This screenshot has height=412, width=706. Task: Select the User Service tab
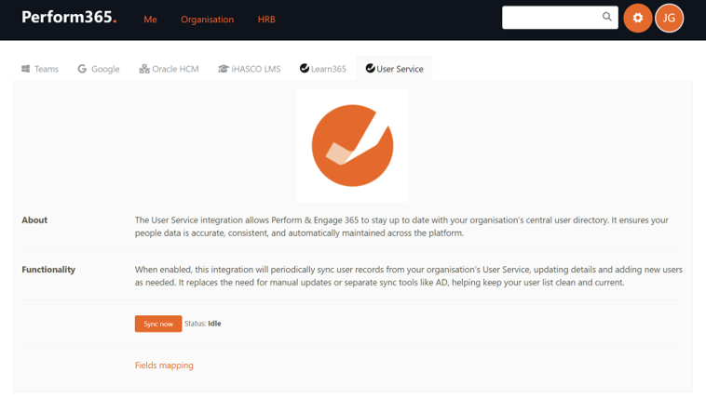pos(394,69)
